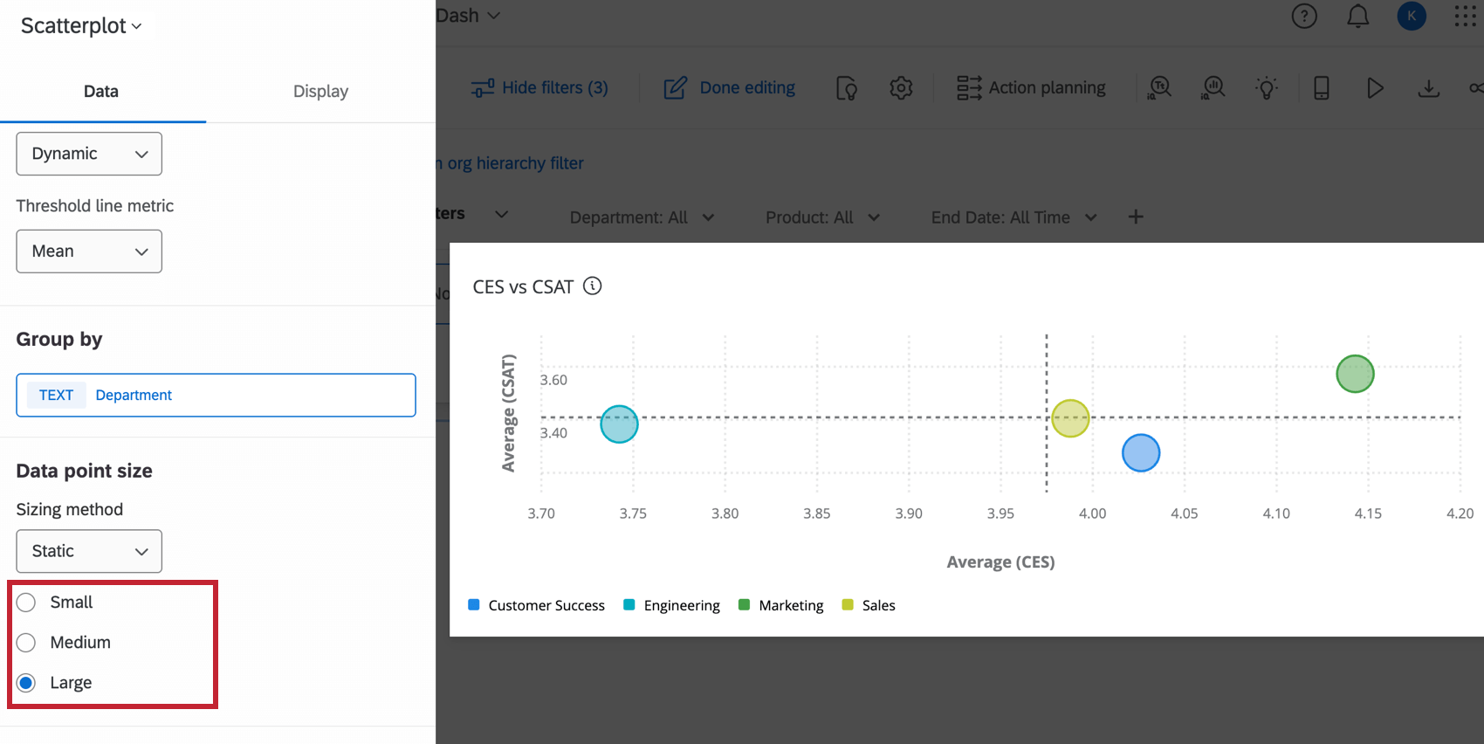The width and height of the screenshot is (1484, 744).
Task: Click the mobile preview icon
Action: pyautogui.click(x=1321, y=87)
